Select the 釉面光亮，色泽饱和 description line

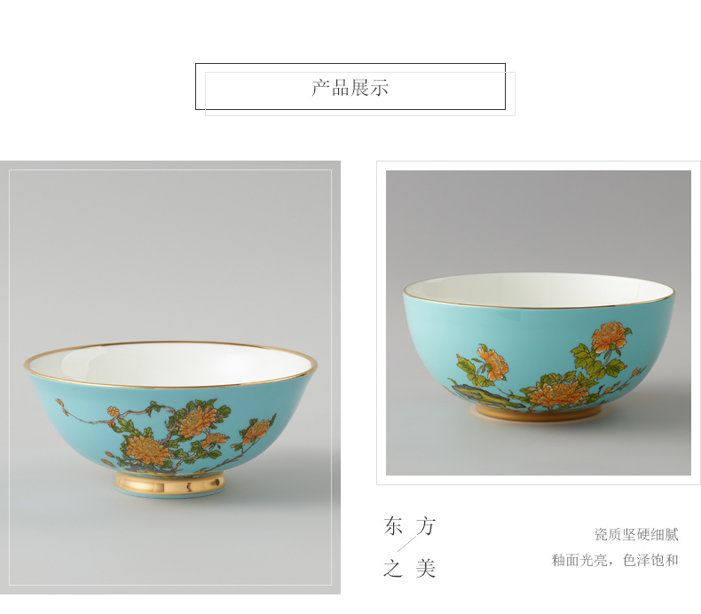point(615,560)
